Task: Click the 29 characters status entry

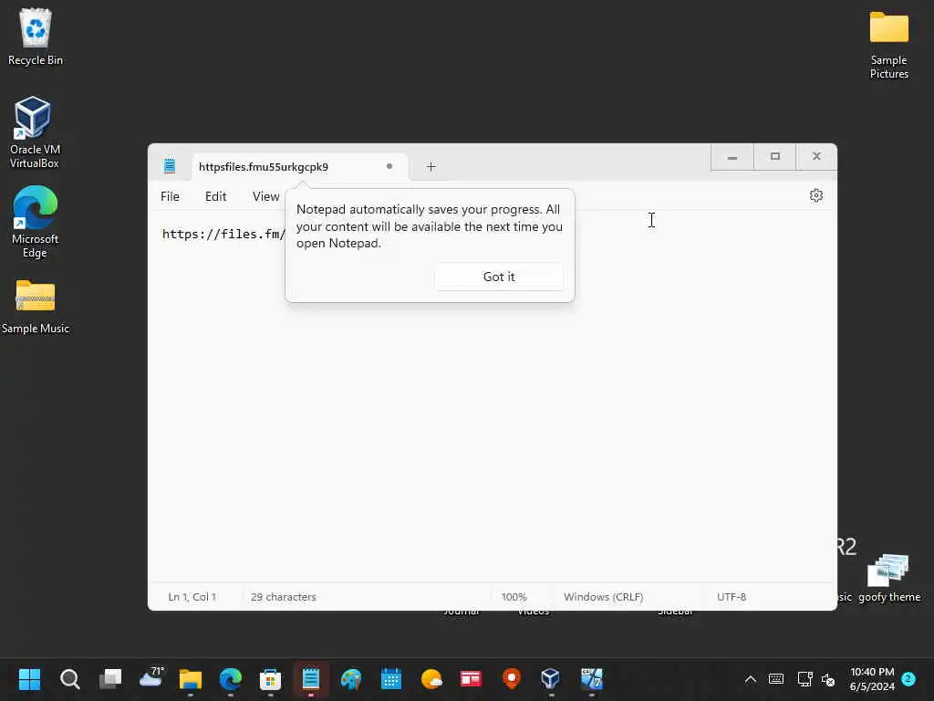Action: (x=284, y=597)
